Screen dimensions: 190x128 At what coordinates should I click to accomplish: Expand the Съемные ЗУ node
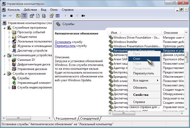(x=9, y=60)
